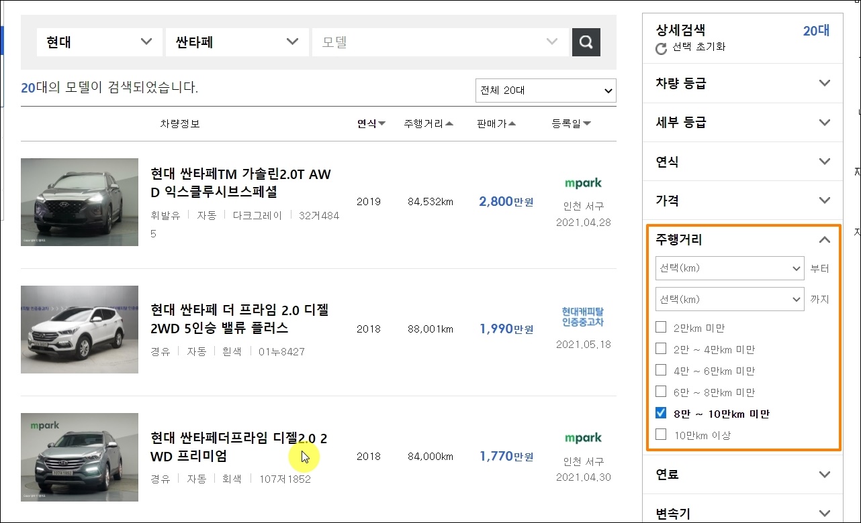The image size is (861, 523).
Task: Open the 까지 mileage end dropdown
Action: tap(729, 299)
